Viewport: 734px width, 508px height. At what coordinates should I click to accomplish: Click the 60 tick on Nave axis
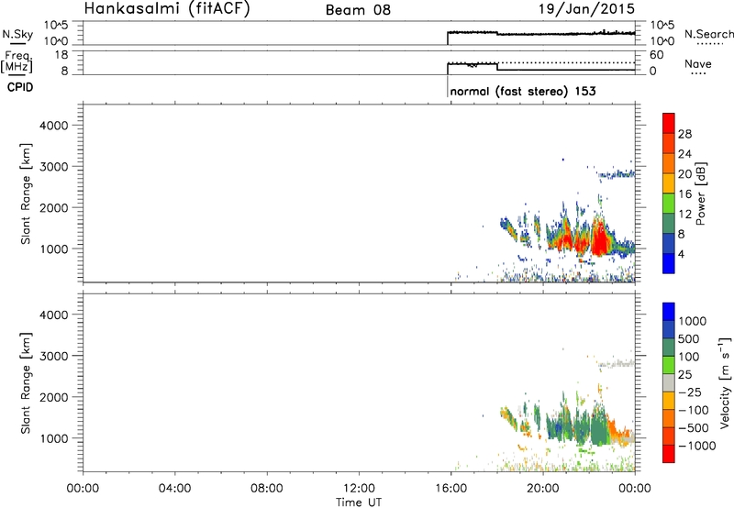tap(656, 55)
